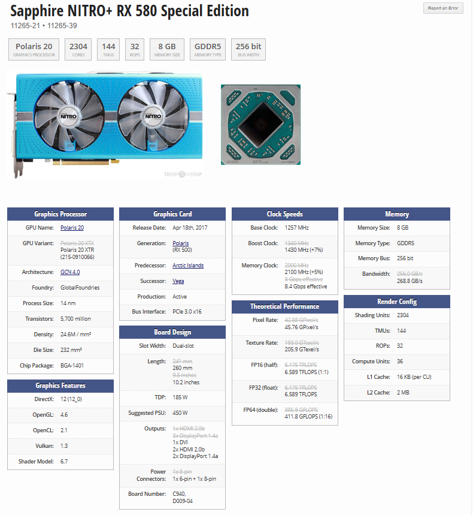Open the Vega successor link
473x515 pixels.
pyautogui.click(x=178, y=281)
